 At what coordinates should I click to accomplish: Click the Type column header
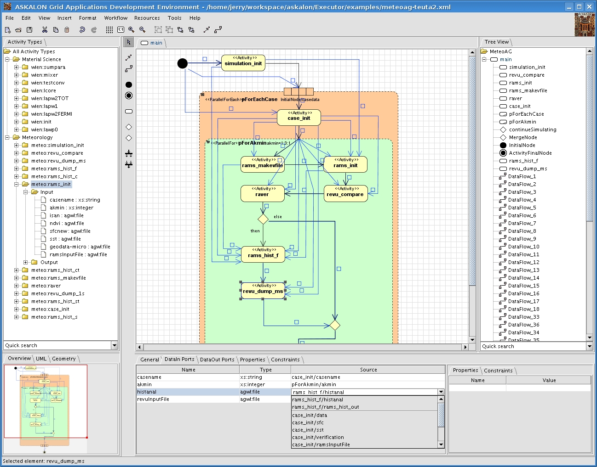click(x=265, y=370)
